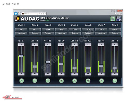Mute Zone 2 with its speaker button
This screenshot has height=102, width=136.
tap(35, 81)
